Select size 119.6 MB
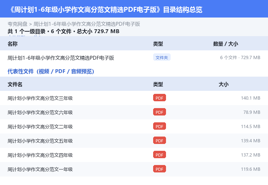 (x=250, y=169)
